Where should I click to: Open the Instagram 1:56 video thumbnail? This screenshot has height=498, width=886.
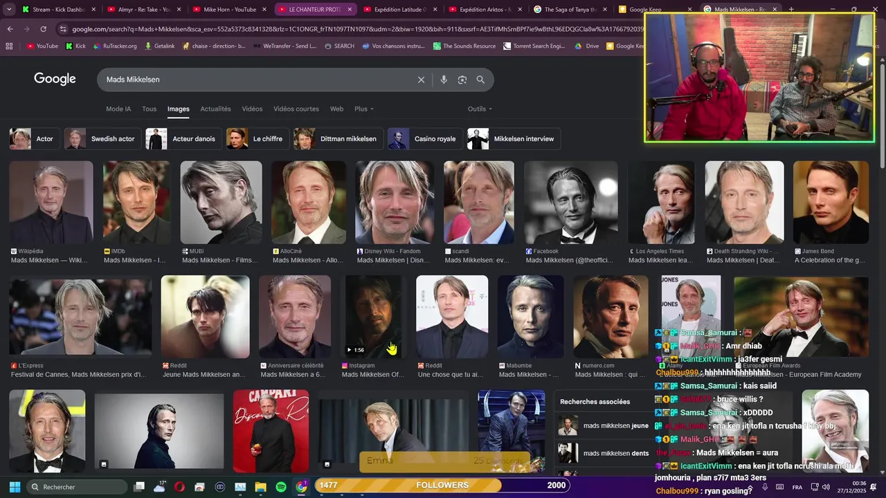[374, 317]
